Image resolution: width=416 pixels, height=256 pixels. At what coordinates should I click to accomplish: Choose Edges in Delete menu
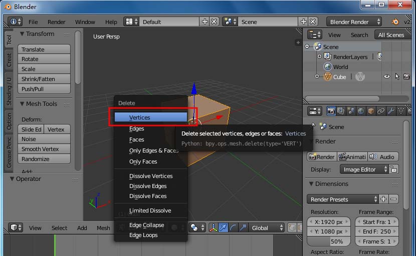(x=151, y=128)
